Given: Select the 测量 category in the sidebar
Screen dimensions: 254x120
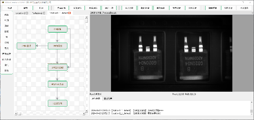Looking at the screenshot, I should [x=6, y=26].
